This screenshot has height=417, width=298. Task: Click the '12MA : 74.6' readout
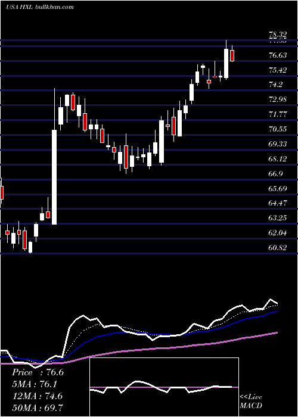[37, 396]
